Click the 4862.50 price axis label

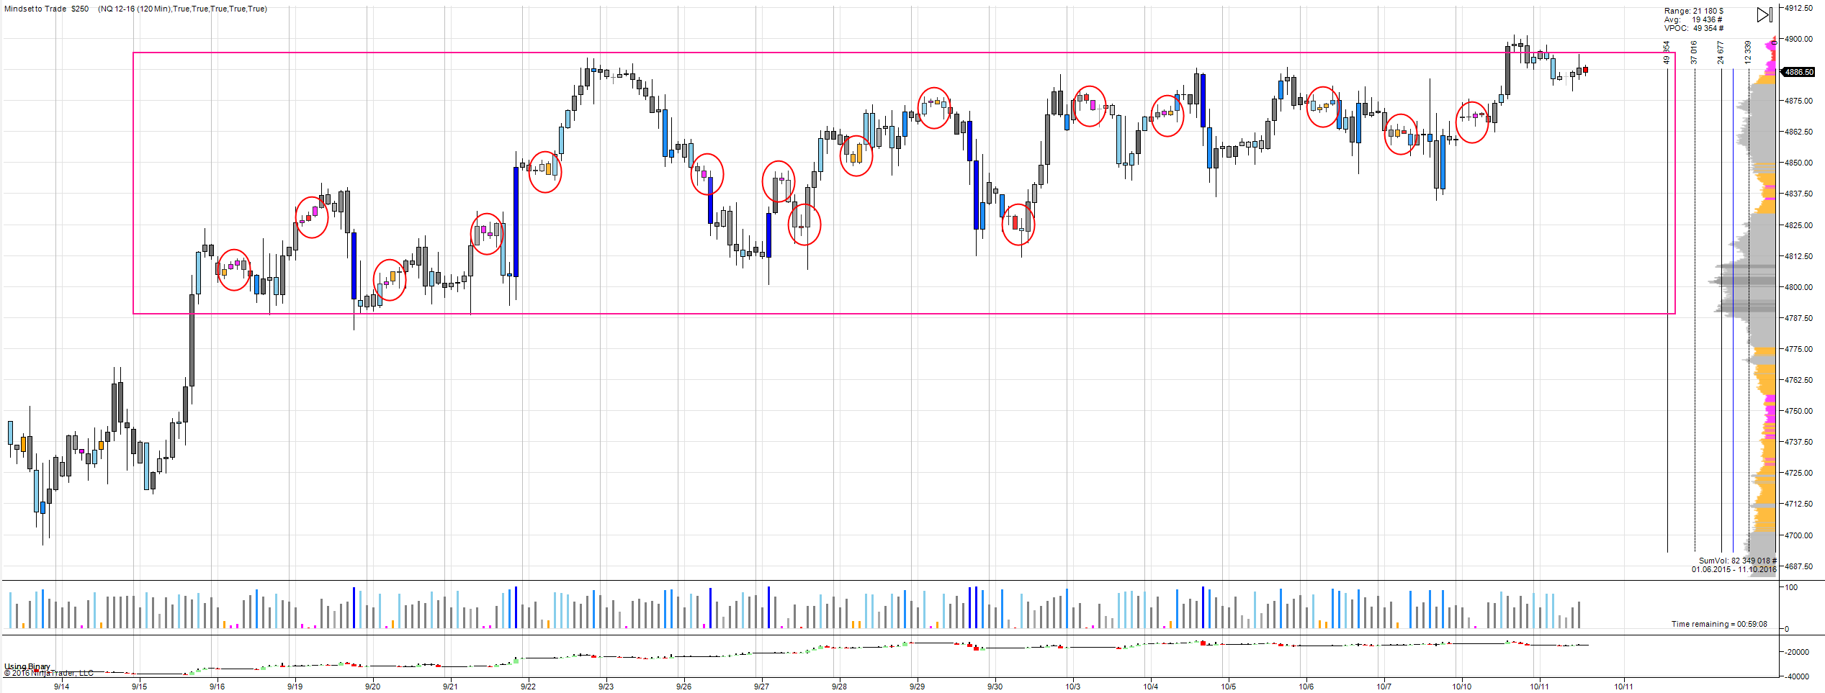click(1798, 132)
